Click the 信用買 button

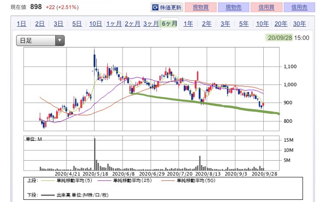click(266, 7)
